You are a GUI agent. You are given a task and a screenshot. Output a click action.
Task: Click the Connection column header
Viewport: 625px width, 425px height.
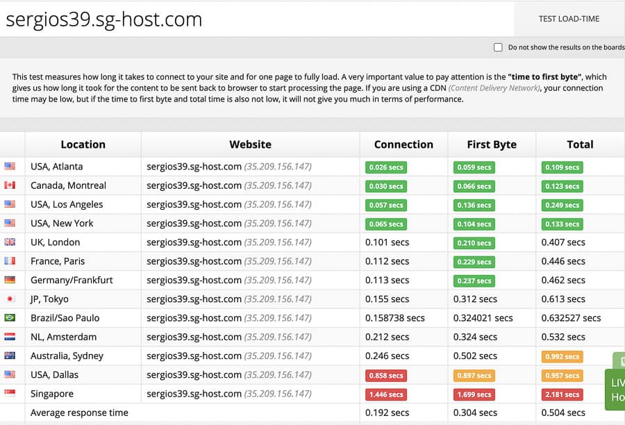click(403, 144)
